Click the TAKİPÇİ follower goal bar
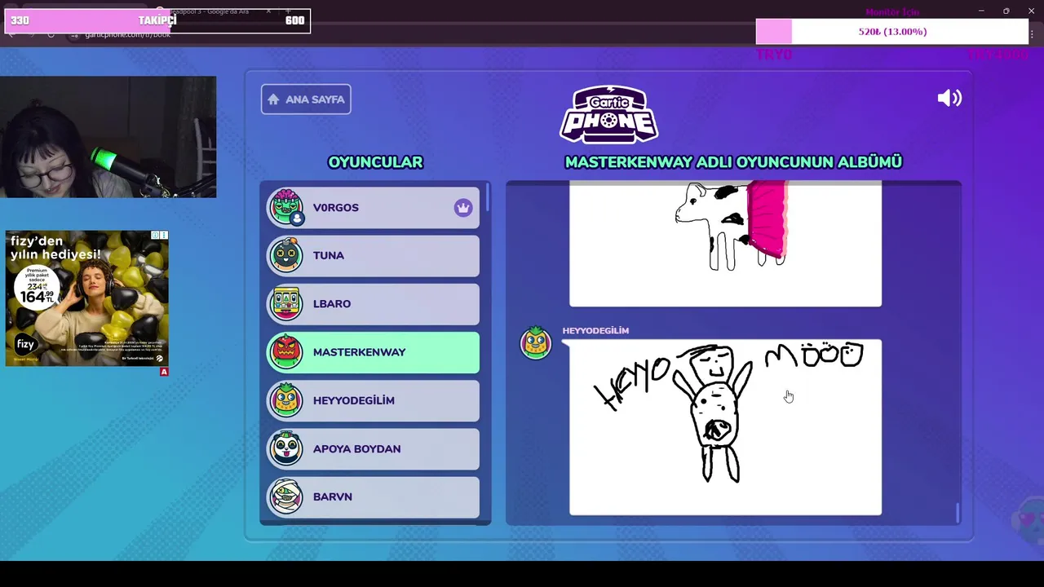Viewport: 1044px width, 587px height. 157,20
